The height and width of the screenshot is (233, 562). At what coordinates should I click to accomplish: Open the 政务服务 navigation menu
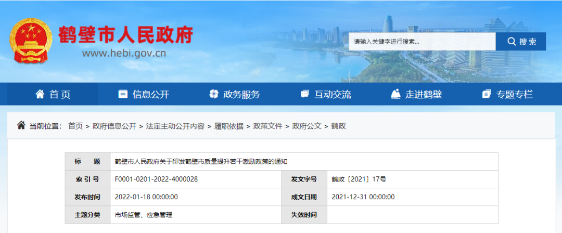tap(241, 95)
